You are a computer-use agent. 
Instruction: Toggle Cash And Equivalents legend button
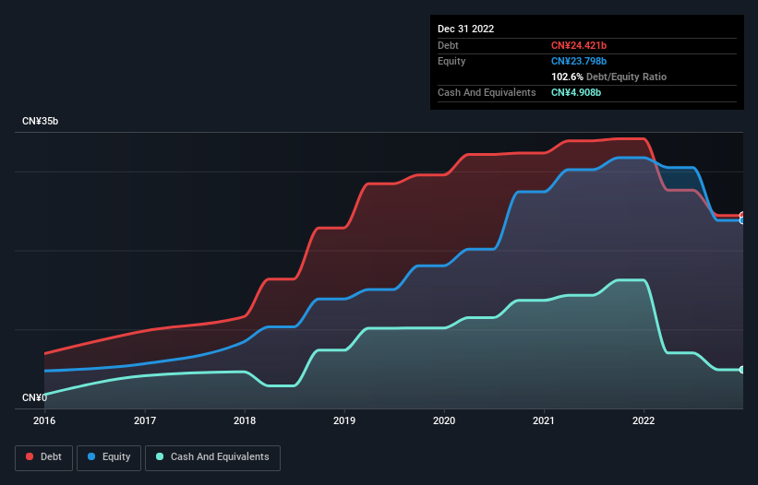tap(212, 457)
